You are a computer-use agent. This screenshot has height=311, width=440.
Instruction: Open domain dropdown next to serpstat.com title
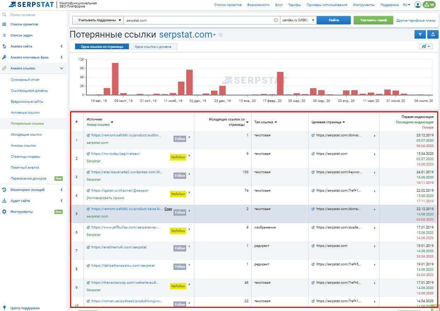214,35
